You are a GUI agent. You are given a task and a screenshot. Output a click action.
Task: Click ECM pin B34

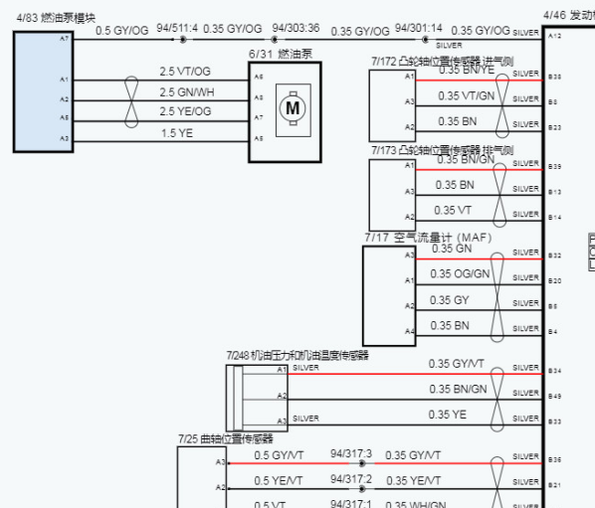pyautogui.click(x=555, y=371)
